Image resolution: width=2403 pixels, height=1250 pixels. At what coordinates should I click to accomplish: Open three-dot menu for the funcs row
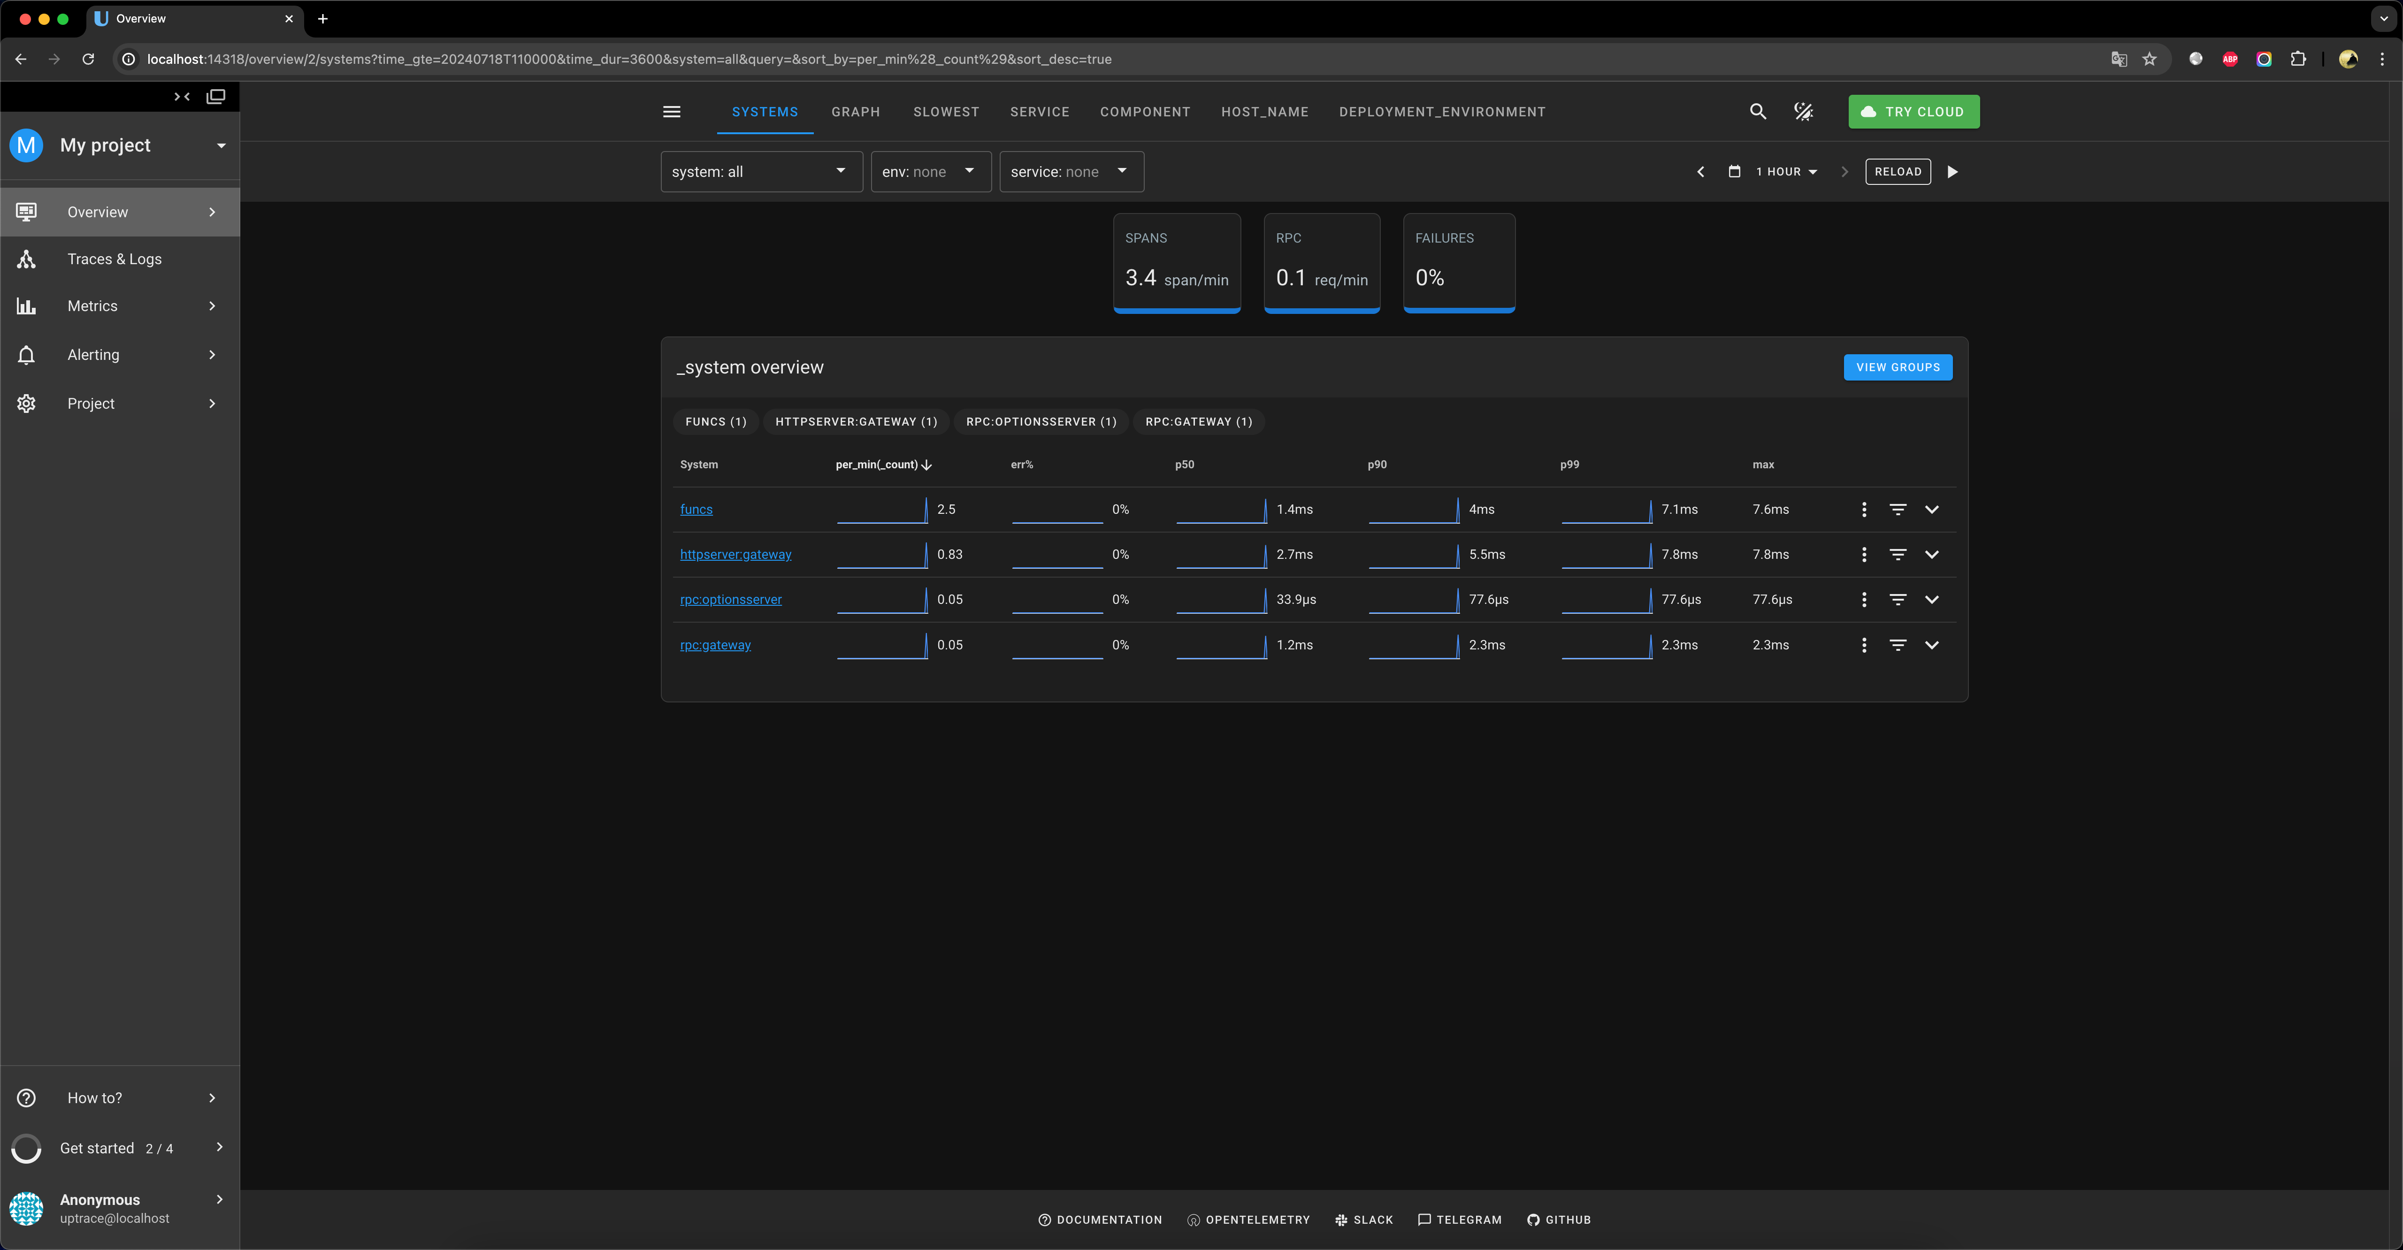pyautogui.click(x=1864, y=509)
